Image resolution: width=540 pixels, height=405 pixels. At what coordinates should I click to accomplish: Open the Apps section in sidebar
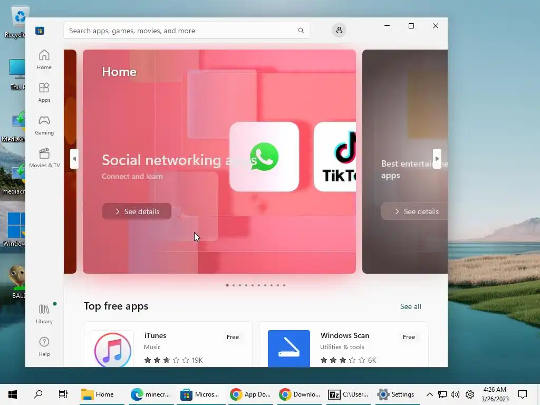click(44, 93)
